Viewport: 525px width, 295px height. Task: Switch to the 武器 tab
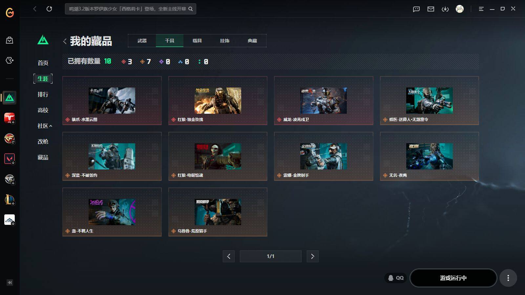[x=142, y=41]
